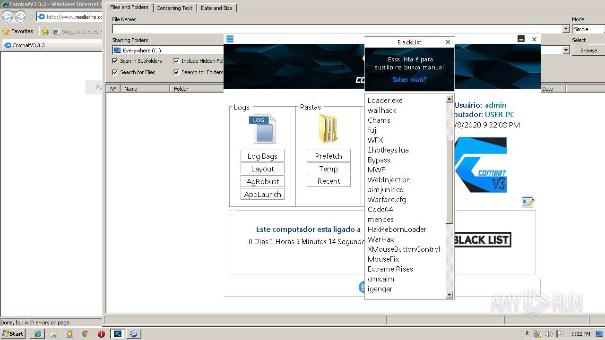Toggle Search for Files checkbox
Screen dimensions: 605x340
115,72
